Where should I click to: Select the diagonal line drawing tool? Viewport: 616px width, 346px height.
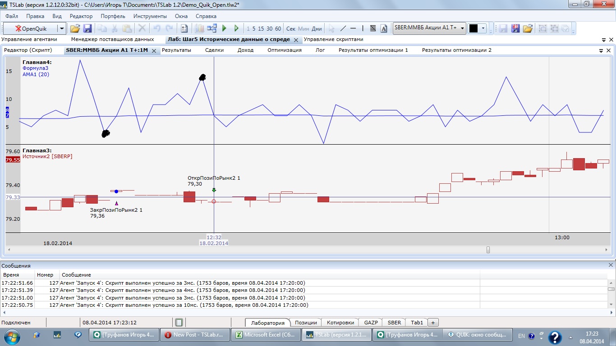(343, 28)
